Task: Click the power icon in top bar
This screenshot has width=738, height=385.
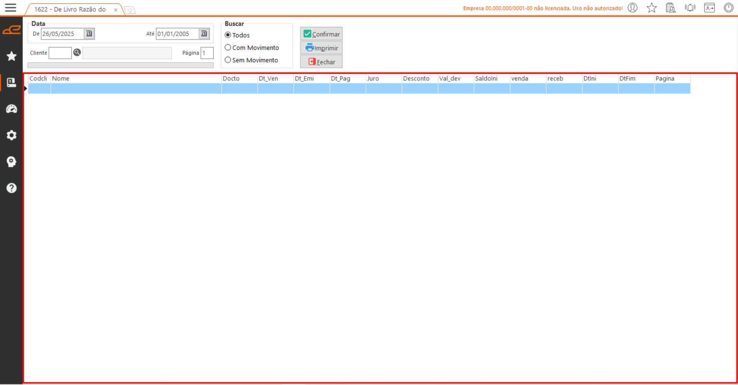Action: pyautogui.click(x=728, y=8)
